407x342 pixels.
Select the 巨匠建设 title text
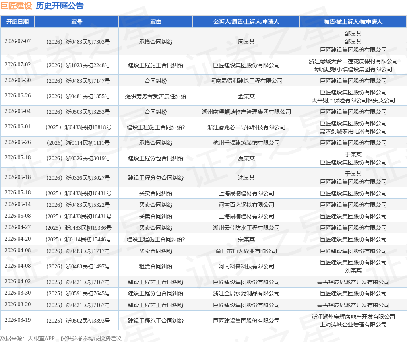tap(16, 6)
